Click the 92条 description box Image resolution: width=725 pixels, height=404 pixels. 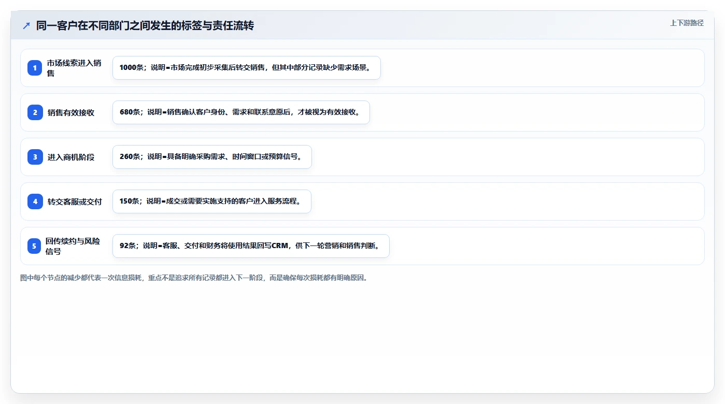coord(251,246)
